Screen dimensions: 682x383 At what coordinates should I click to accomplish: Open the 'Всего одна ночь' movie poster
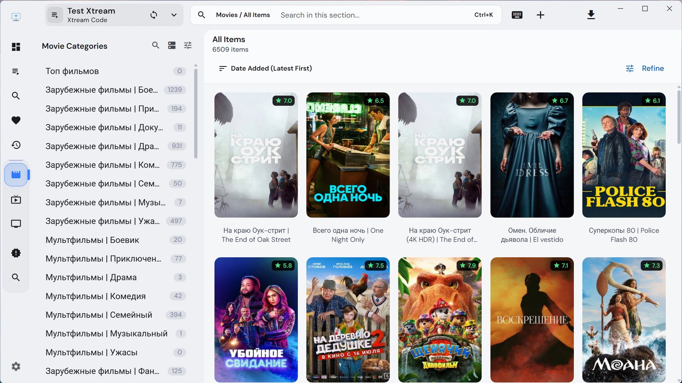[x=348, y=155]
